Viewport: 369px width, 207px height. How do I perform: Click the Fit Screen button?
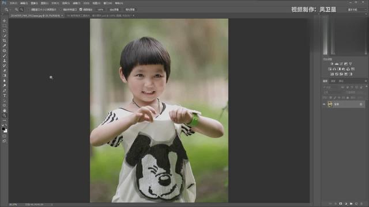click(x=114, y=10)
